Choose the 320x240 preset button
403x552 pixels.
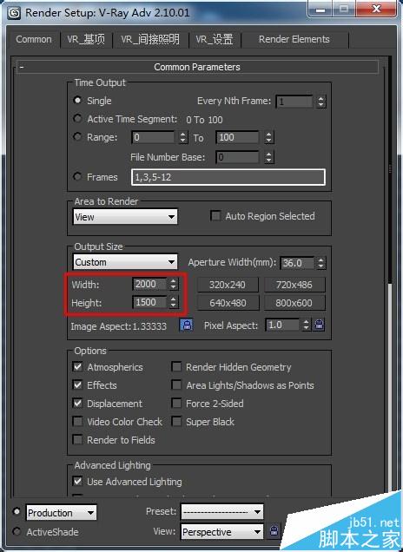coord(228,285)
